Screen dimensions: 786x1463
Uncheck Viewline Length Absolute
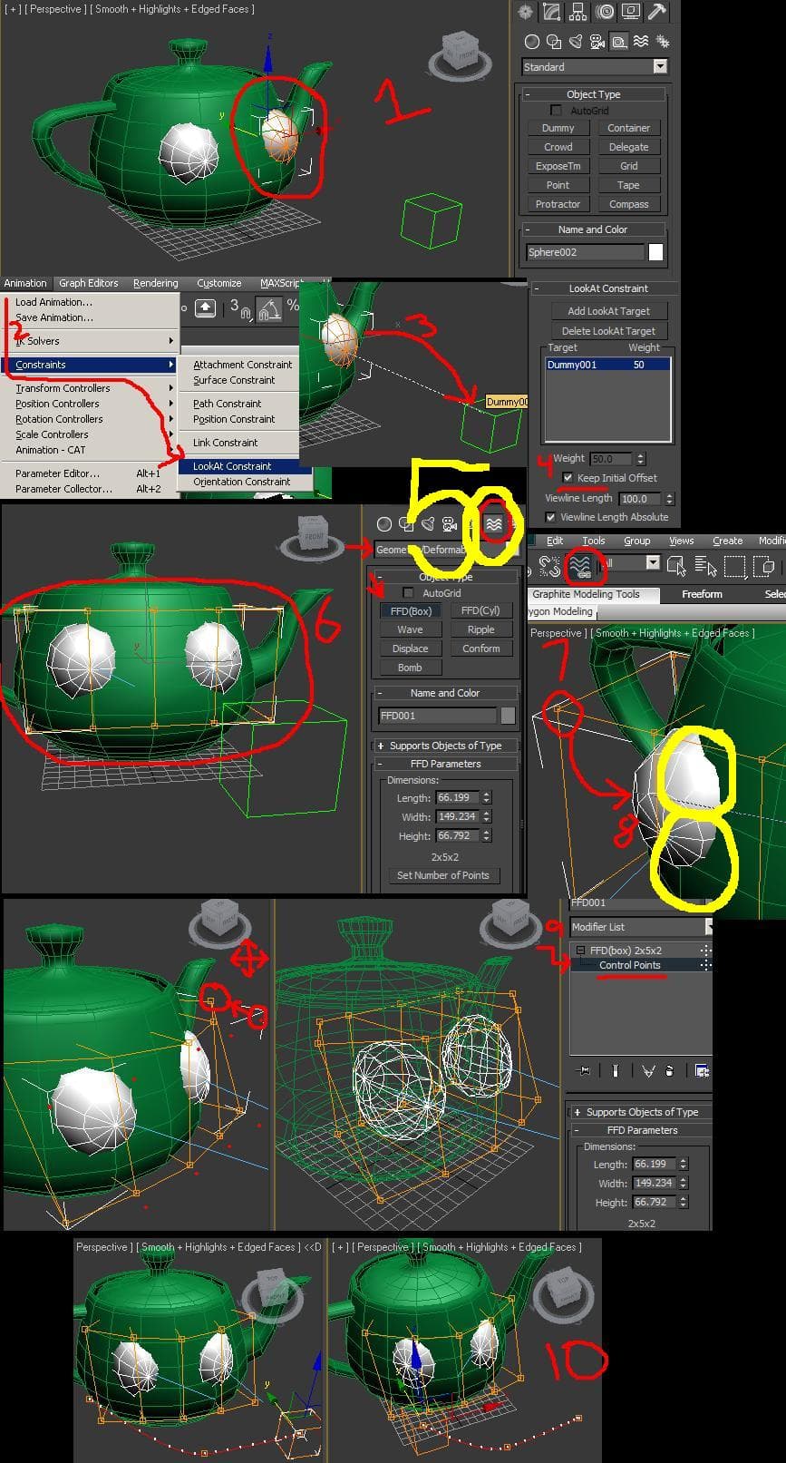(x=550, y=517)
